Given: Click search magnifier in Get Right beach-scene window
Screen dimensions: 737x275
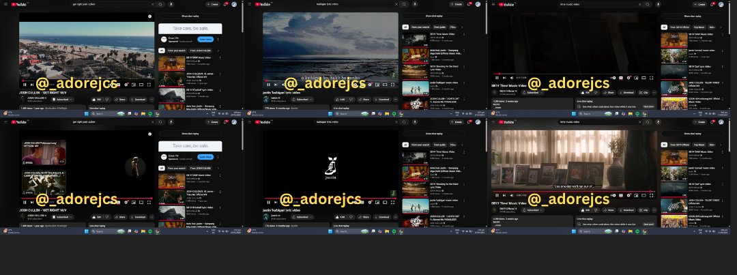Looking at the screenshot, I should (x=160, y=4).
